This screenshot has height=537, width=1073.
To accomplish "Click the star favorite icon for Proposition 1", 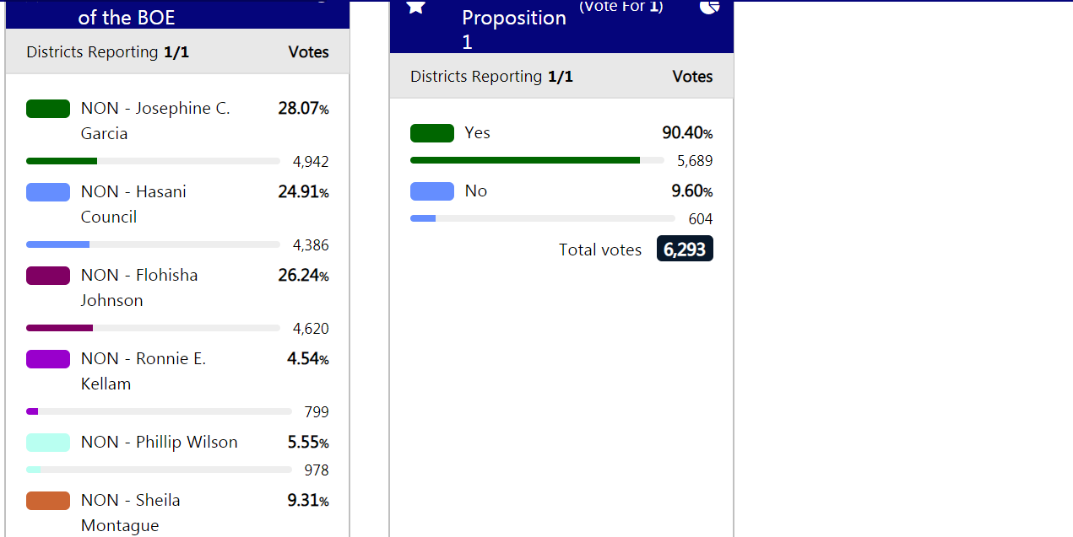I will [x=415, y=7].
